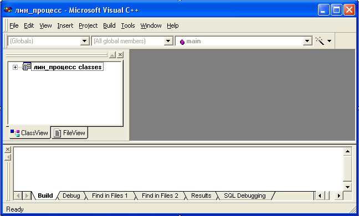Maximize the Visual C++ window
The image size is (359, 216).
pyautogui.click(x=336, y=10)
